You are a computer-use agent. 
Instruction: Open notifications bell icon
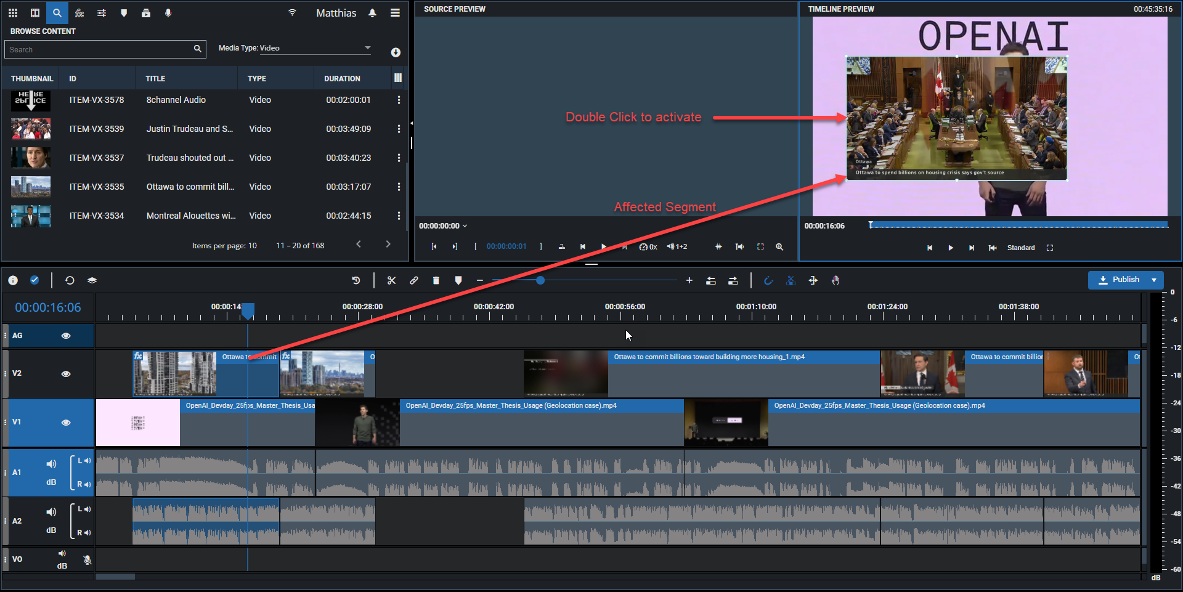pos(372,13)
